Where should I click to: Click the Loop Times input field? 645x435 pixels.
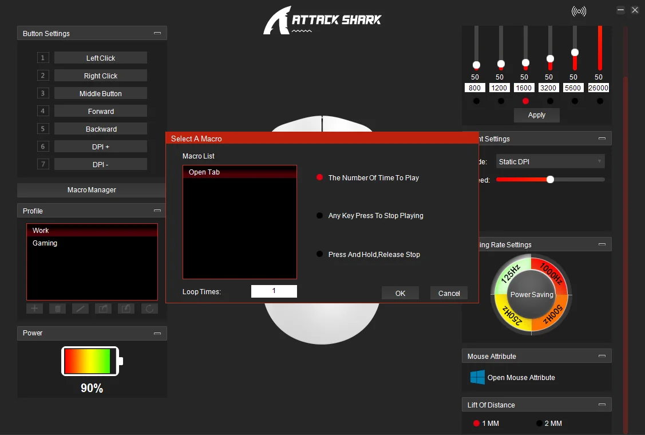click(x=274, y=291)
